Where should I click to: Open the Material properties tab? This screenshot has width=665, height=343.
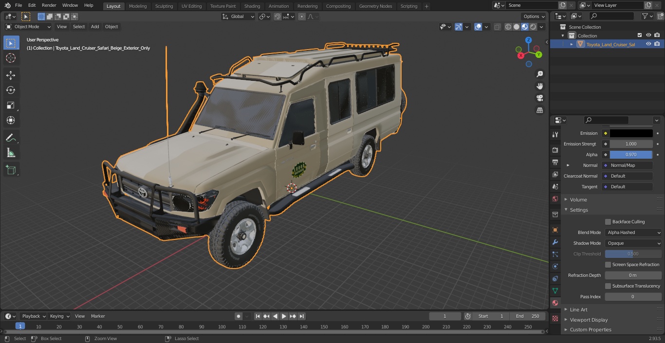click(555, 303)
